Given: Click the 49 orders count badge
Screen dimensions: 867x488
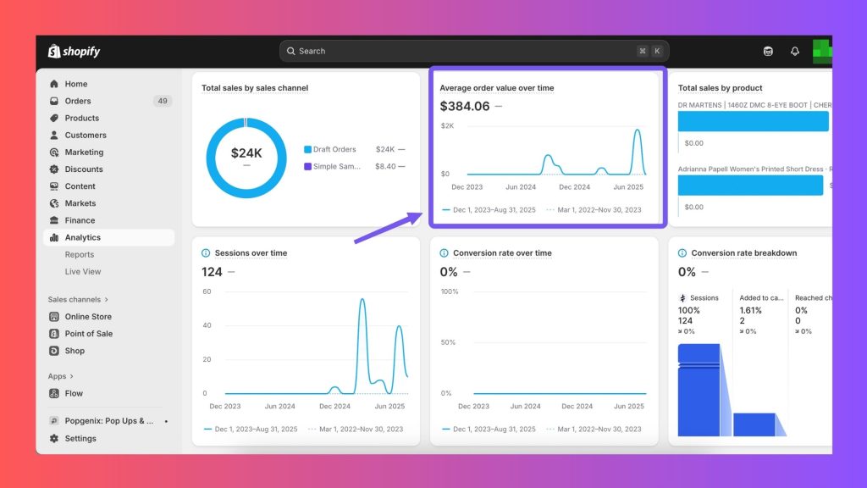Looking at the screenshot, I should click(162, 102).
